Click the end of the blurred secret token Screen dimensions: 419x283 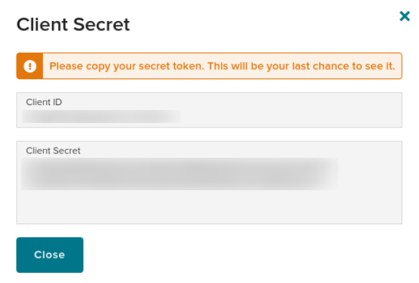(x=330, y=174)
